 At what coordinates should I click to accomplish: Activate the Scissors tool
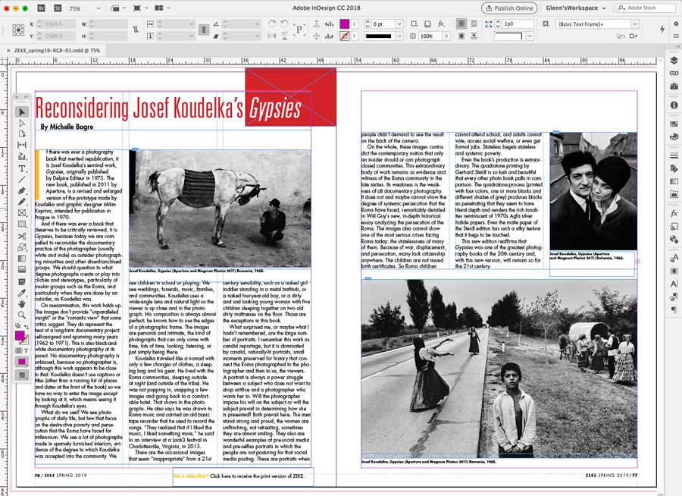[22, 236]
